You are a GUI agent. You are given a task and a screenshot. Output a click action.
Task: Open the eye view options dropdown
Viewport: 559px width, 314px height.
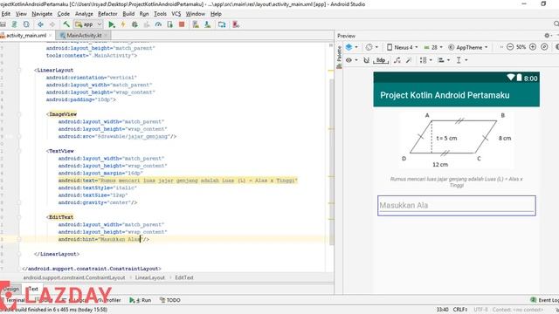tap(351, 60)
